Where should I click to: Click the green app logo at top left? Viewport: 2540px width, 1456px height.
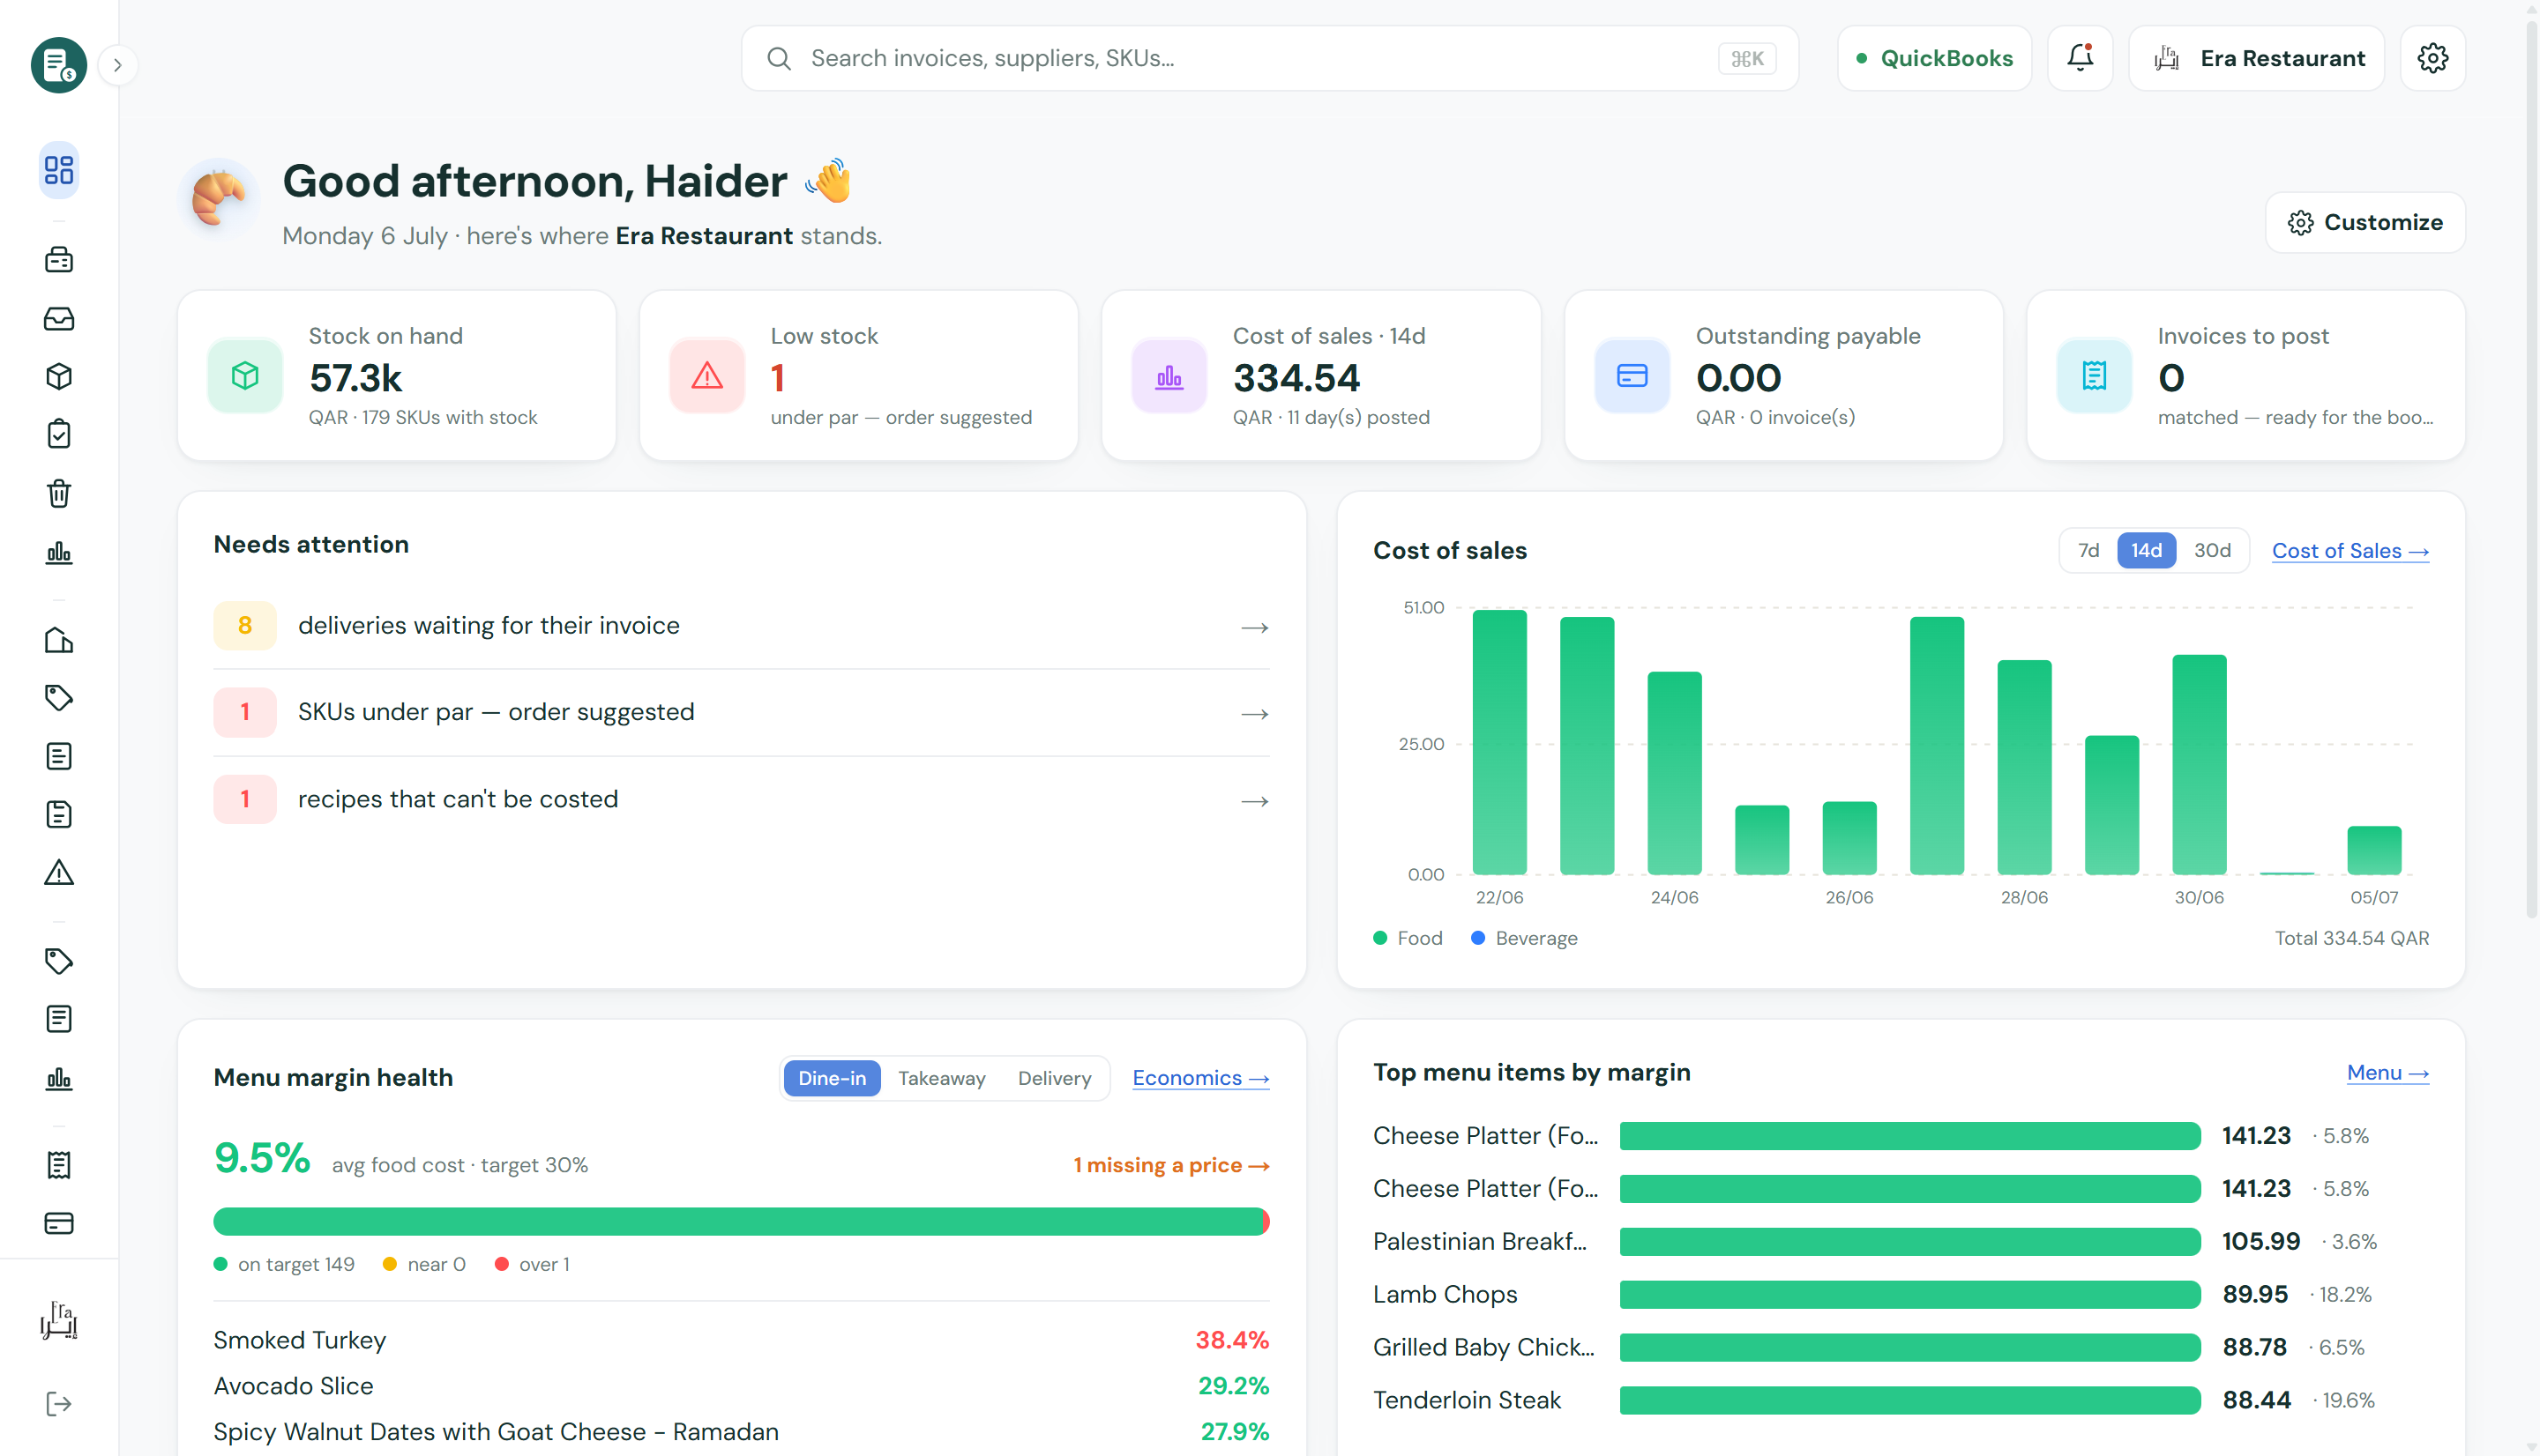pos(59,65)
